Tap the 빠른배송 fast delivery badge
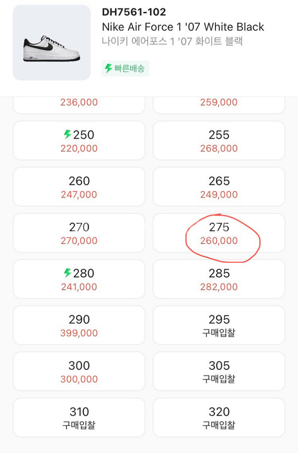 click(125, 69)
